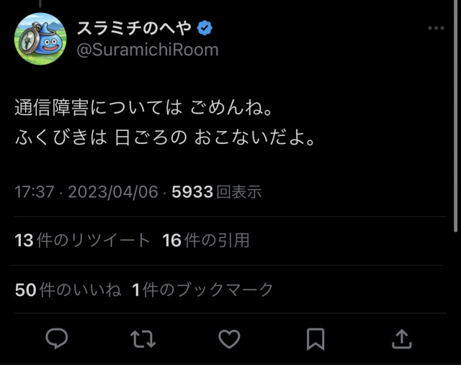Open the スラミチのへや display name profile

click(135, 29)
